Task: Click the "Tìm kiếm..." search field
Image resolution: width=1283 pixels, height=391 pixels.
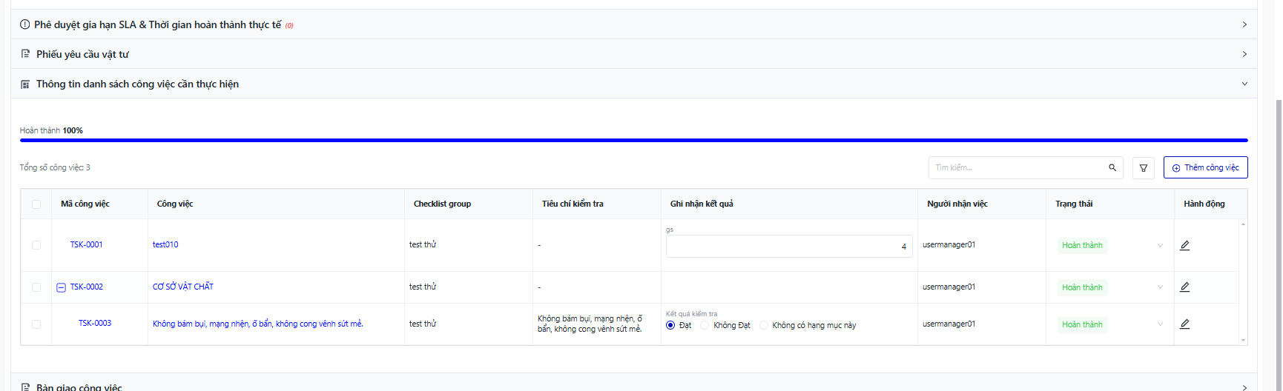Action: [1016, 168]
